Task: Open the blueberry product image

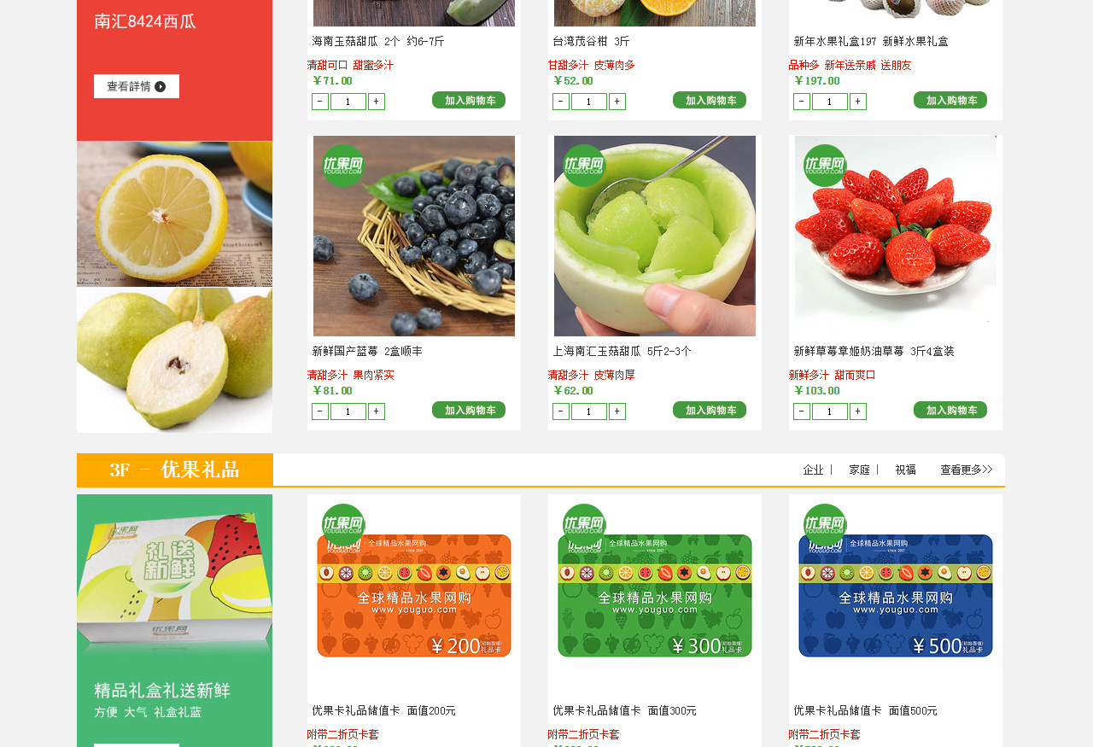Action: (414, 236)
